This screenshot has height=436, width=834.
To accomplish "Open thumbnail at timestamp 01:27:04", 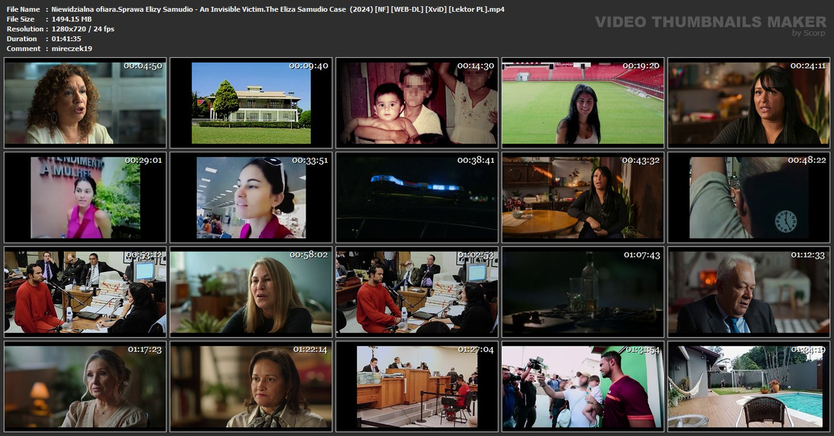I will 417,387.
